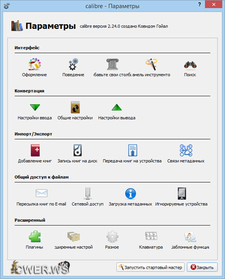Open the Поведение gears icon
The width and height of the screenshot is (225, 279).
73,64
